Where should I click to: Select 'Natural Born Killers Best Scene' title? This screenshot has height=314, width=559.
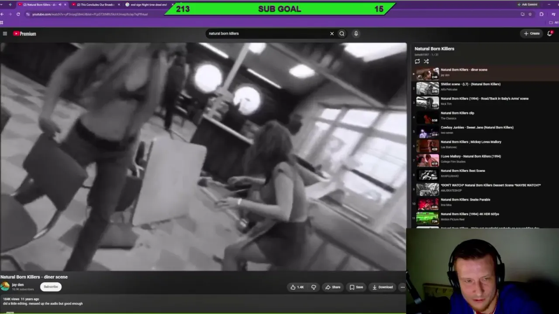(x=463, y=171)
